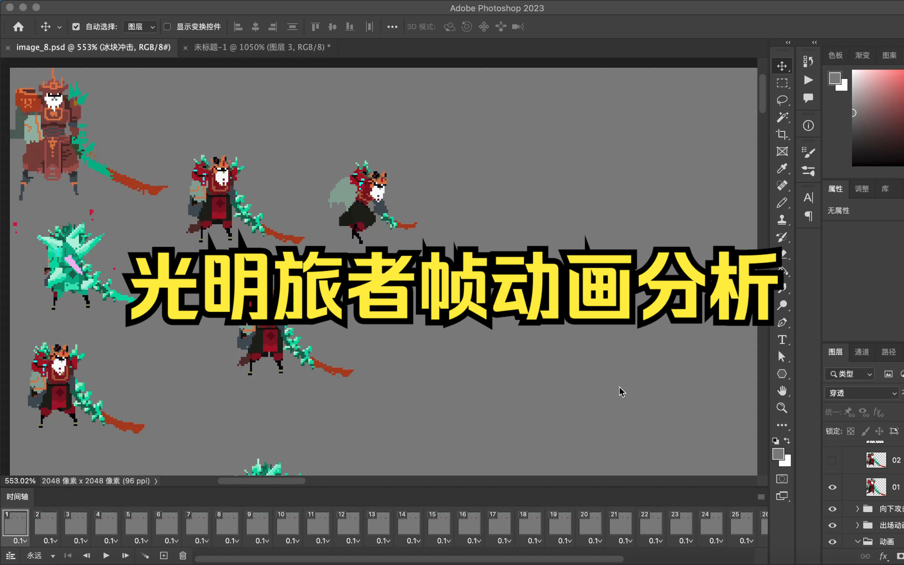
Task: Toggle lock transparent pixels
Action: [851, 431]
